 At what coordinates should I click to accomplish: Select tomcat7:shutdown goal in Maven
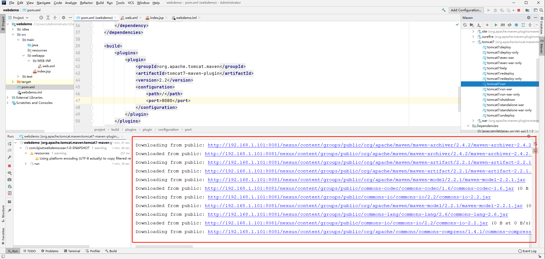point(501,100)
